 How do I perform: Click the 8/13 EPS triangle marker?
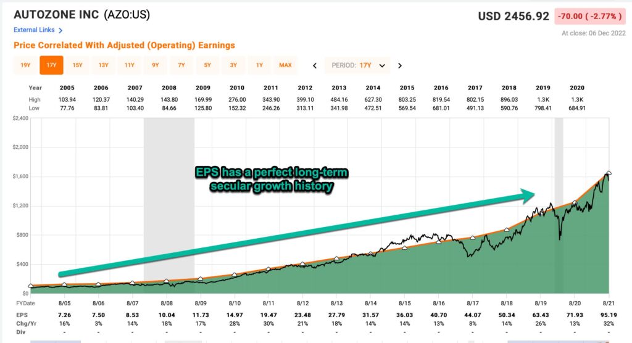coord(336,258)
